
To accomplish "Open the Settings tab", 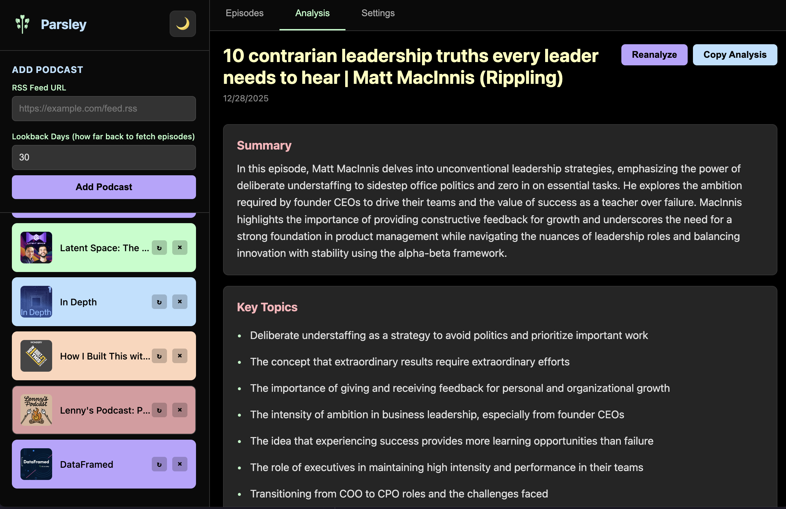I will [x=378, y=13].
